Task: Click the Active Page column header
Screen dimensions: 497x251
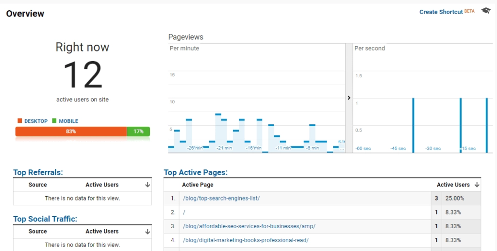Action: (x=198, y=185)
